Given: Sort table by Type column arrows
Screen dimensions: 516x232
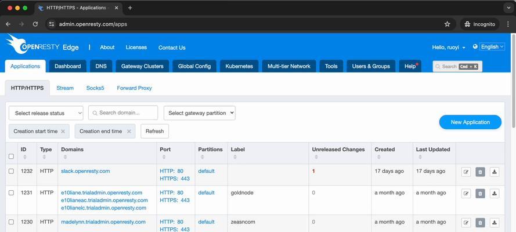Looking at the screenshot, I should (44, 157).
